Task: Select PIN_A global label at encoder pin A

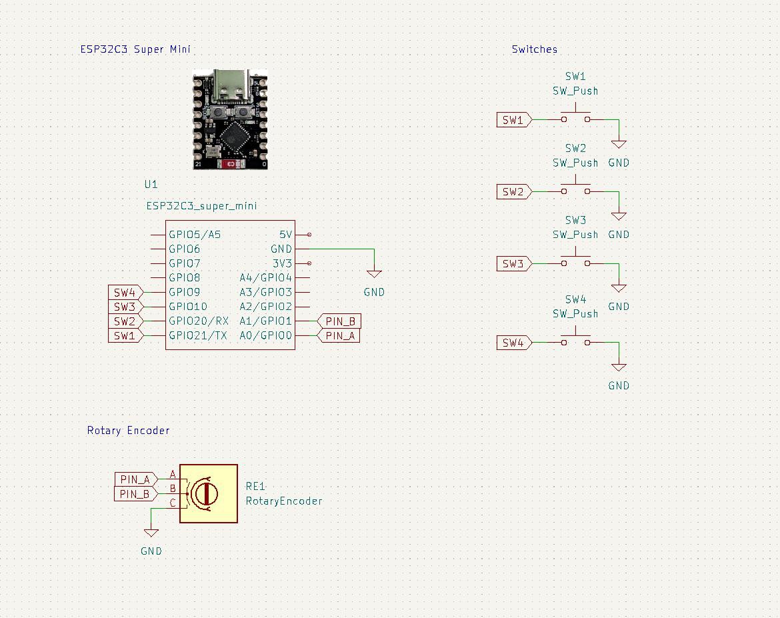Action: [136, 479]
